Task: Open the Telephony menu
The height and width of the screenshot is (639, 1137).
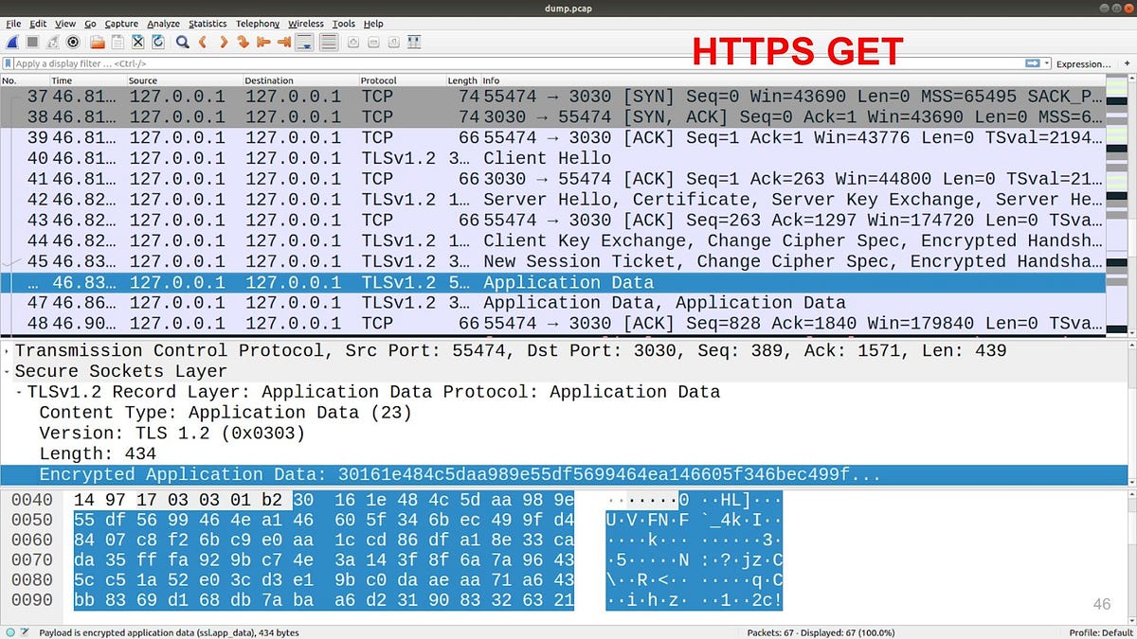Action: click(258, 24)
